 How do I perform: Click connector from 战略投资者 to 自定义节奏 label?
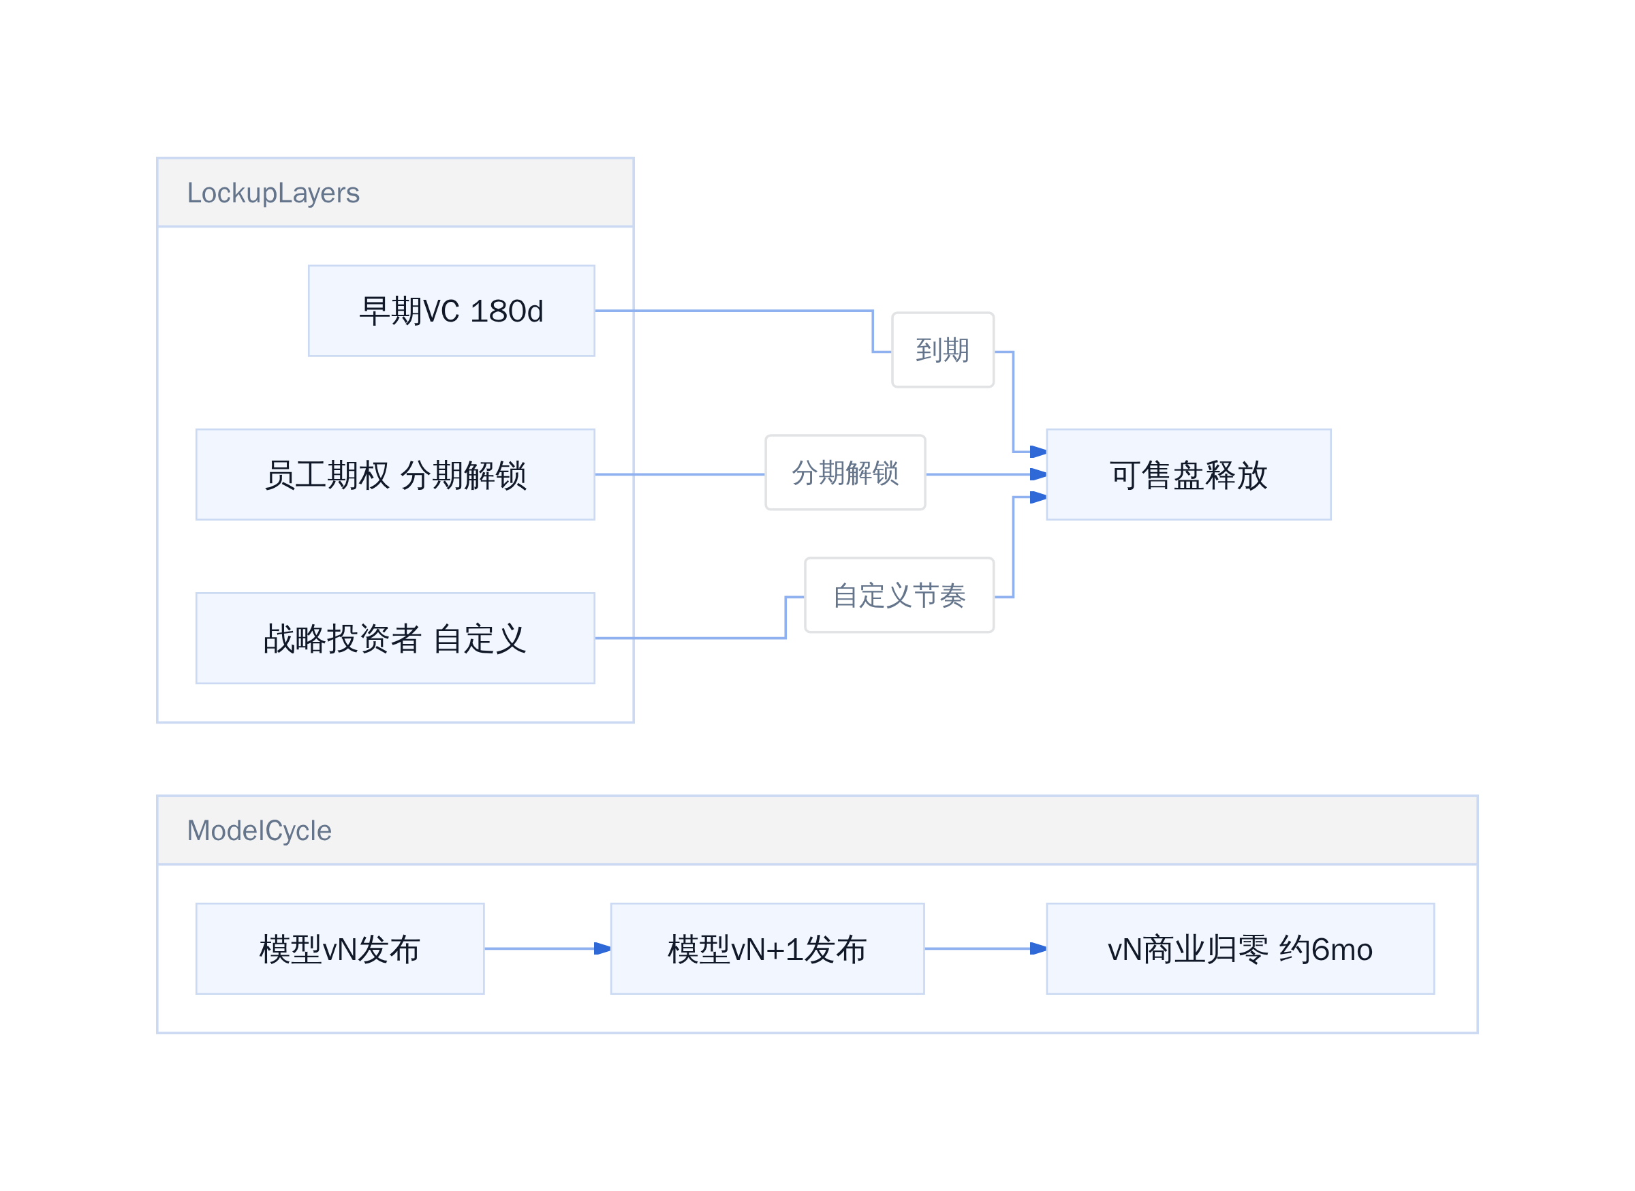pos(691,638)
